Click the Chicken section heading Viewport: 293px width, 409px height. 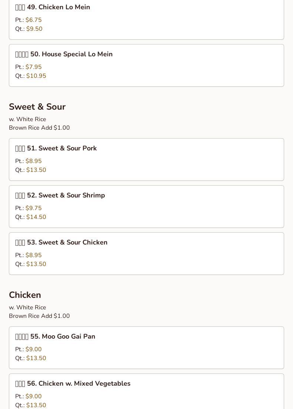(25, 295)
